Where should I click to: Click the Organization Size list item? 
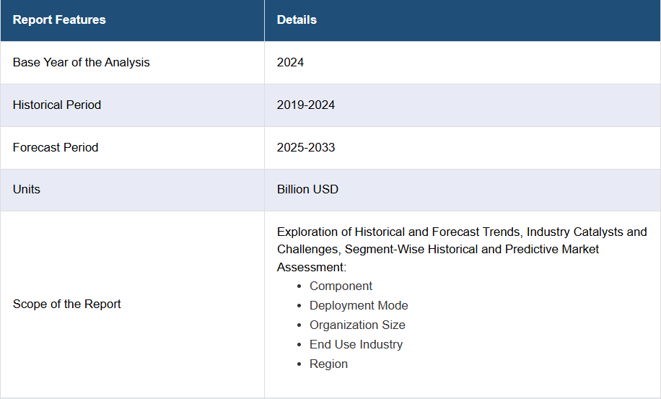coord(357,325)
